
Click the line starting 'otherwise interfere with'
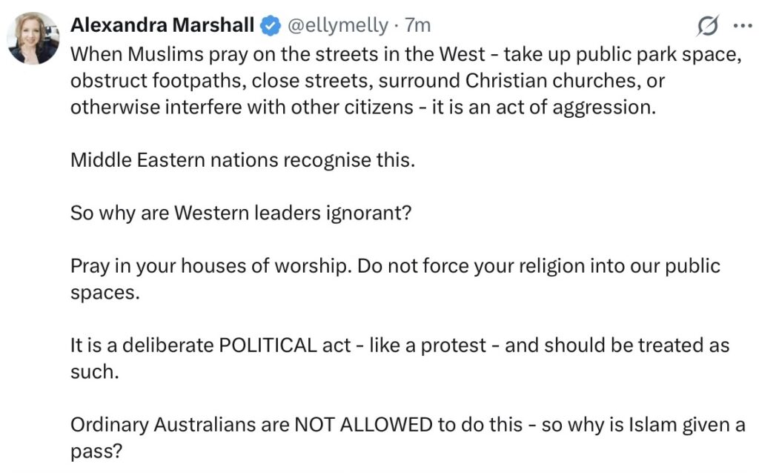(241, 106)
